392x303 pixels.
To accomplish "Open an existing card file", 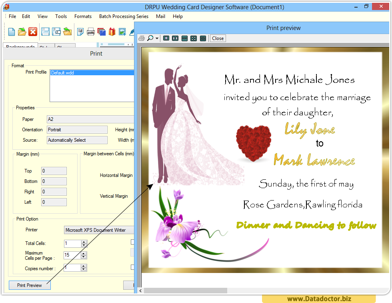I will coord(22,32).
